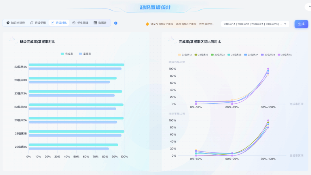Toggle 完成率 series in bar chart legend
Image resolution: width=311 pixels, height=175 pixels.
tap(67, 54)
